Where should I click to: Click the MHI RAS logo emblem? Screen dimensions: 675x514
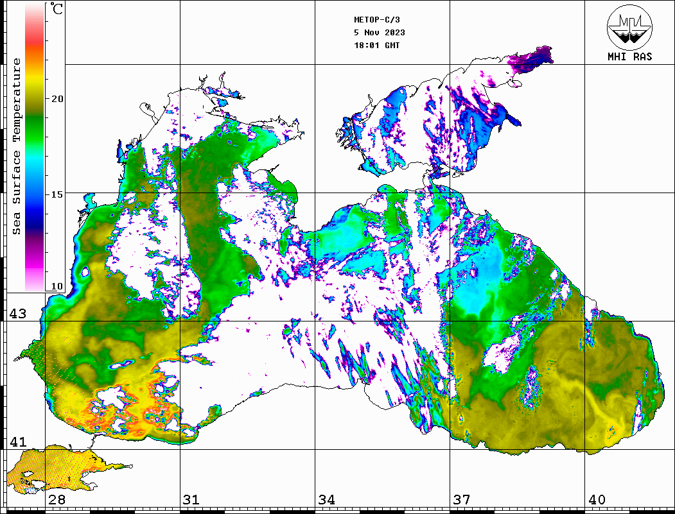[629, 27]
